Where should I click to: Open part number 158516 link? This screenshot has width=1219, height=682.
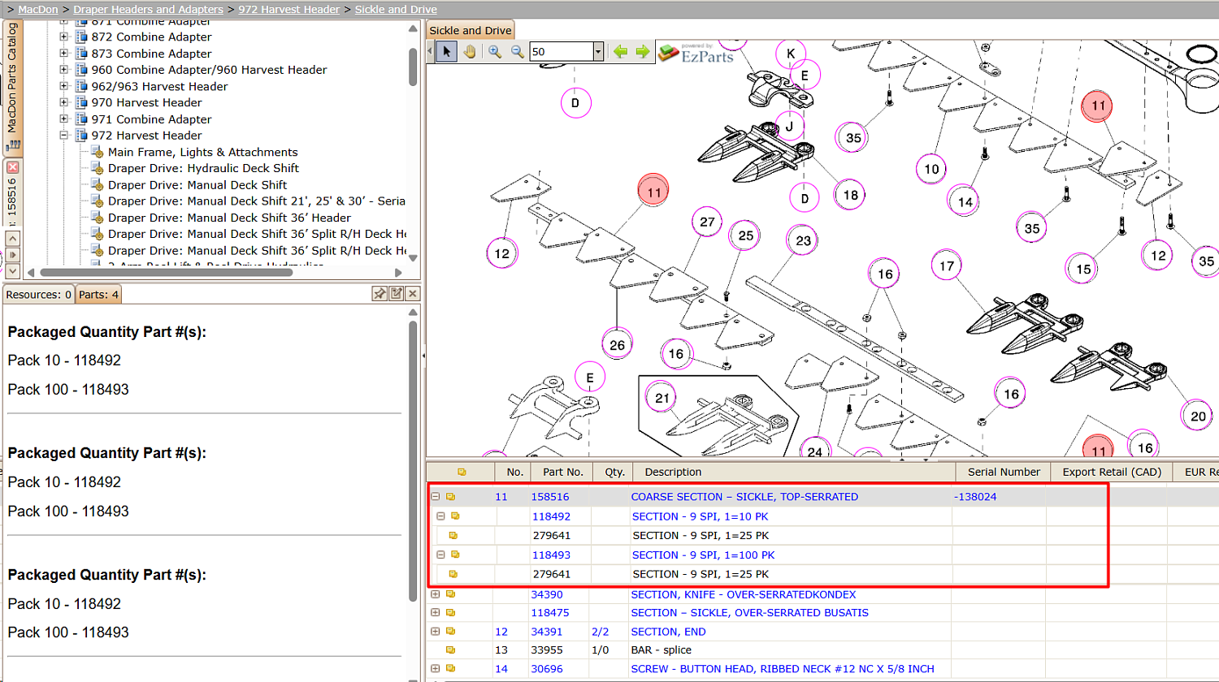[550, 497]
